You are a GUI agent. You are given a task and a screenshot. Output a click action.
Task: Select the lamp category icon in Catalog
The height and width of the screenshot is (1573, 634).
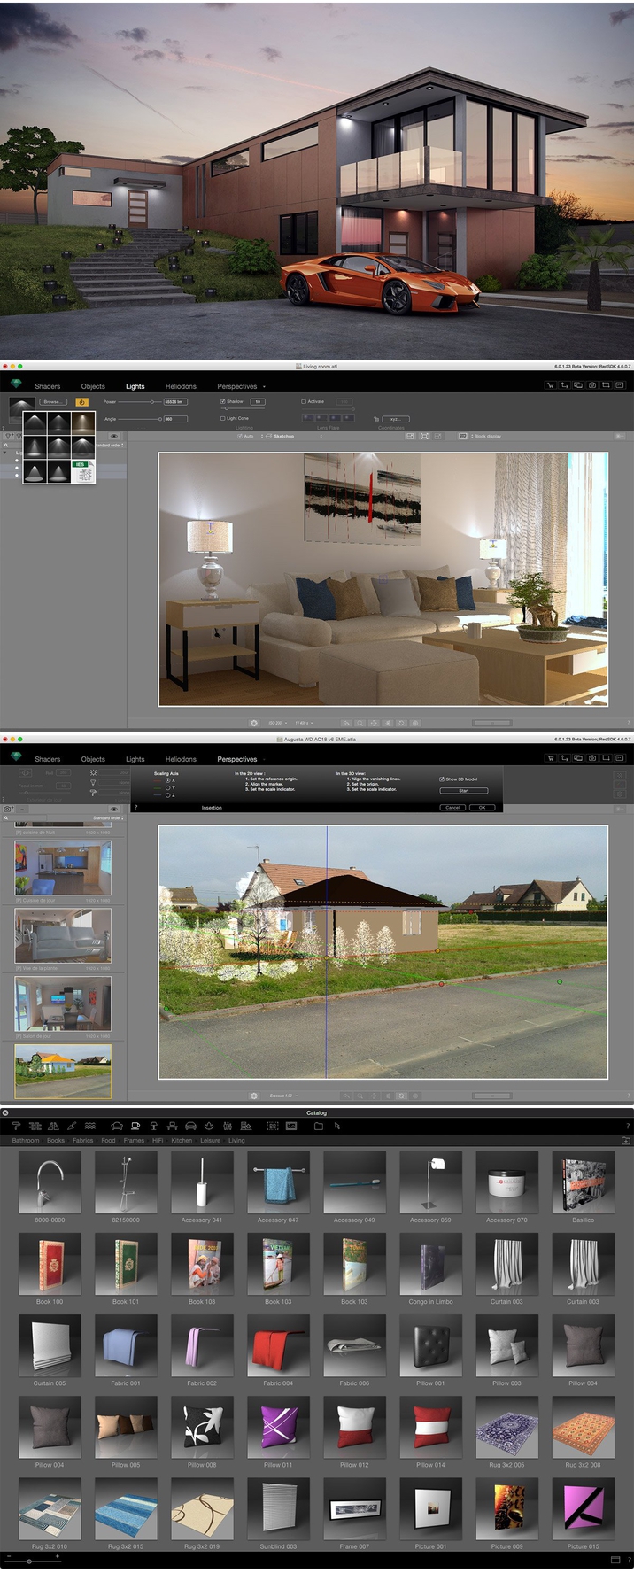(154, 1126)
